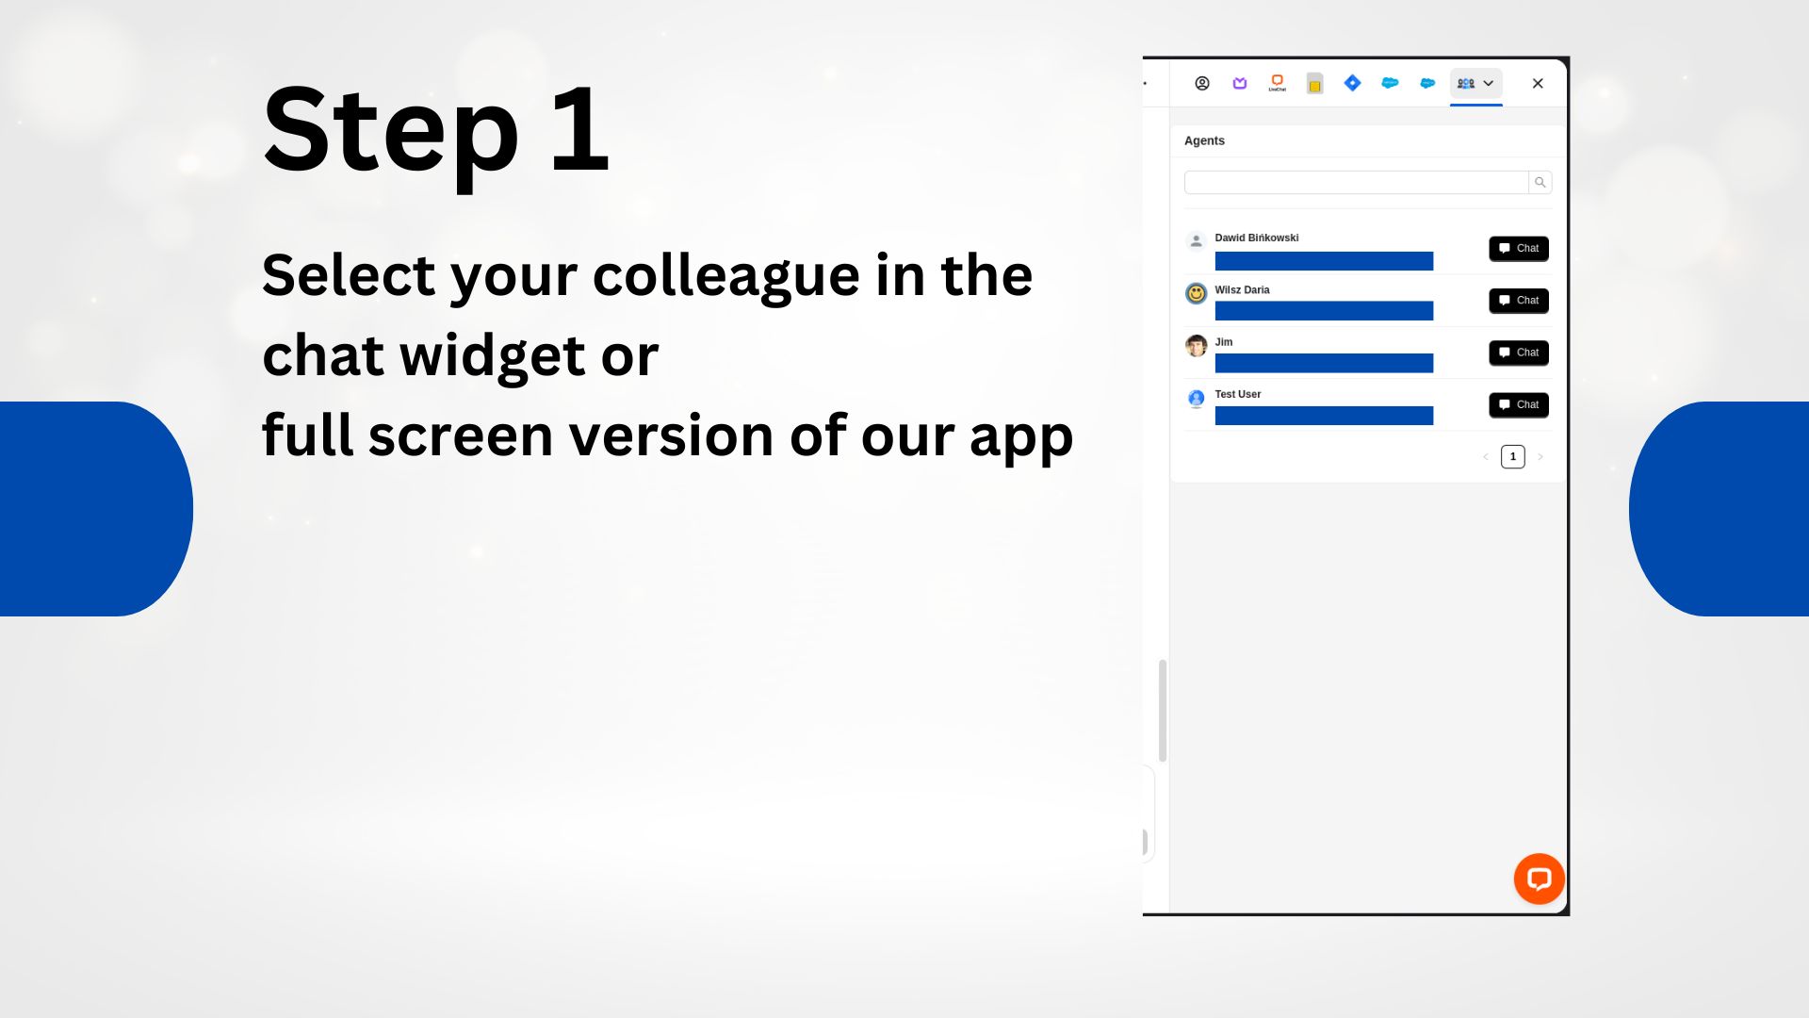This screenshot has height=1018, width=1809.
Task: Click the orange chat widget button
Action: [x=1540, y=878]
